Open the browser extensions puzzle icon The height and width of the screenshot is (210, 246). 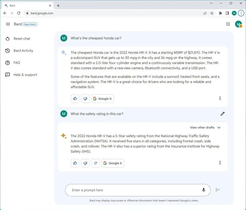pyautogui.click(x=220, y=13)
